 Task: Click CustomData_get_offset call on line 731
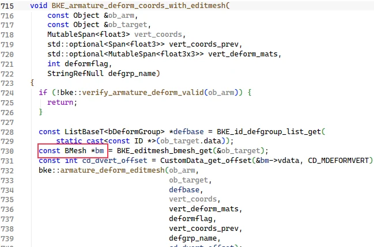206,161
